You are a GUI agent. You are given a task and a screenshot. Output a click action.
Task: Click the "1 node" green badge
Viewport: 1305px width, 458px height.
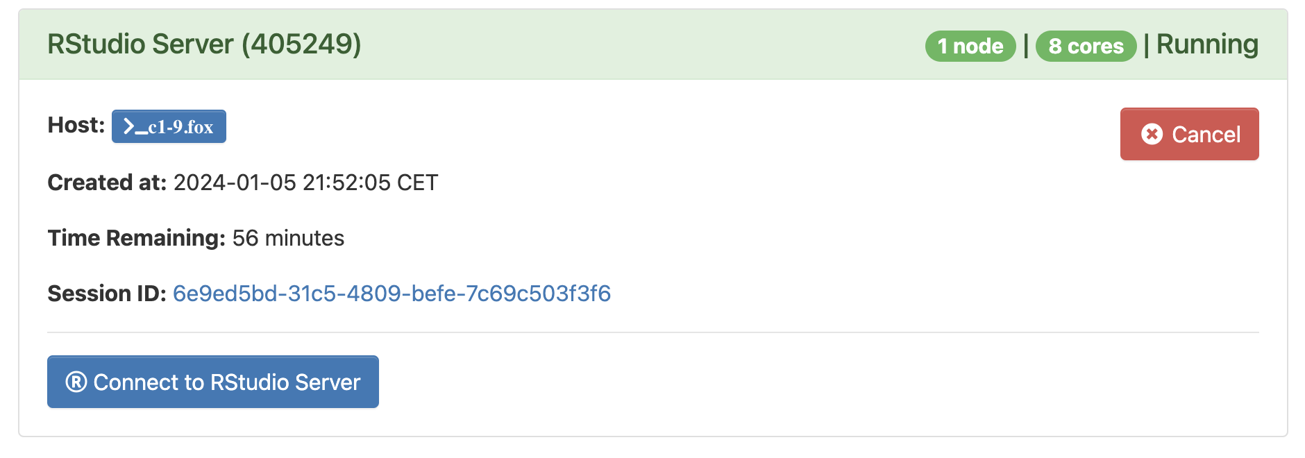pyautogui.click(x=970, y=46)
